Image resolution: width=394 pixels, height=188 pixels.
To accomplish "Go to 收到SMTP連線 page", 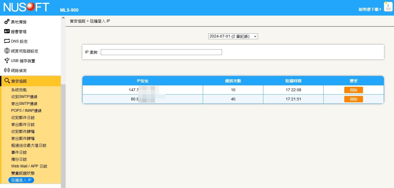I will click(24, 97).
